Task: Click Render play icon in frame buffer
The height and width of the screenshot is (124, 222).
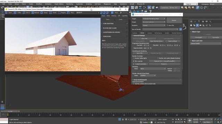Action: click(121, 13)
